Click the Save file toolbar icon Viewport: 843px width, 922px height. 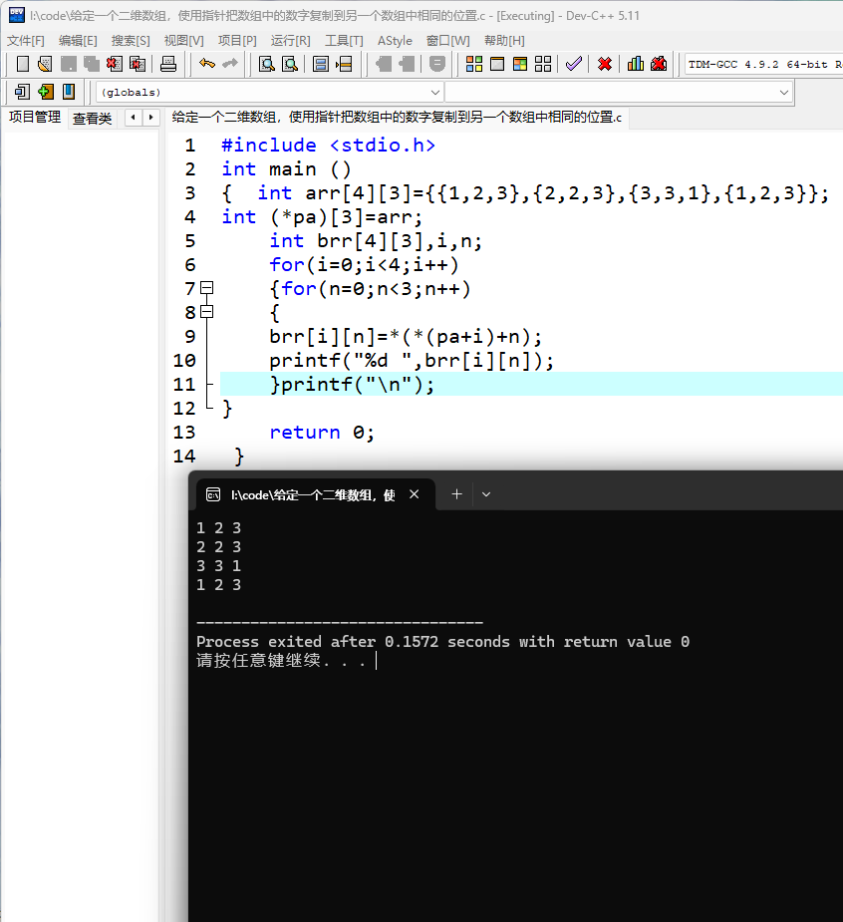click(x=68, y=64)
